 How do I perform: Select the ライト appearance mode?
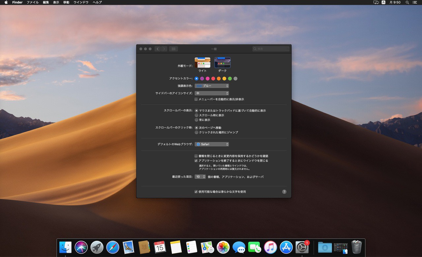(202, 63)
